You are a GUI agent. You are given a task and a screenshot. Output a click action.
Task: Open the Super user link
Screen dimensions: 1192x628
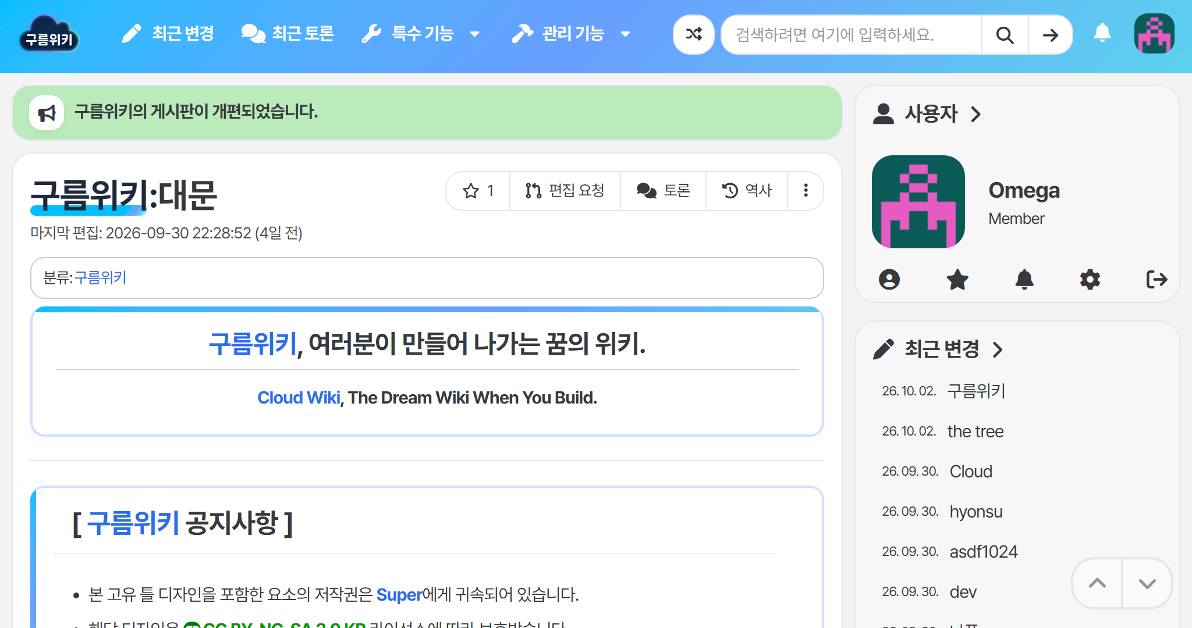point(399,595)
